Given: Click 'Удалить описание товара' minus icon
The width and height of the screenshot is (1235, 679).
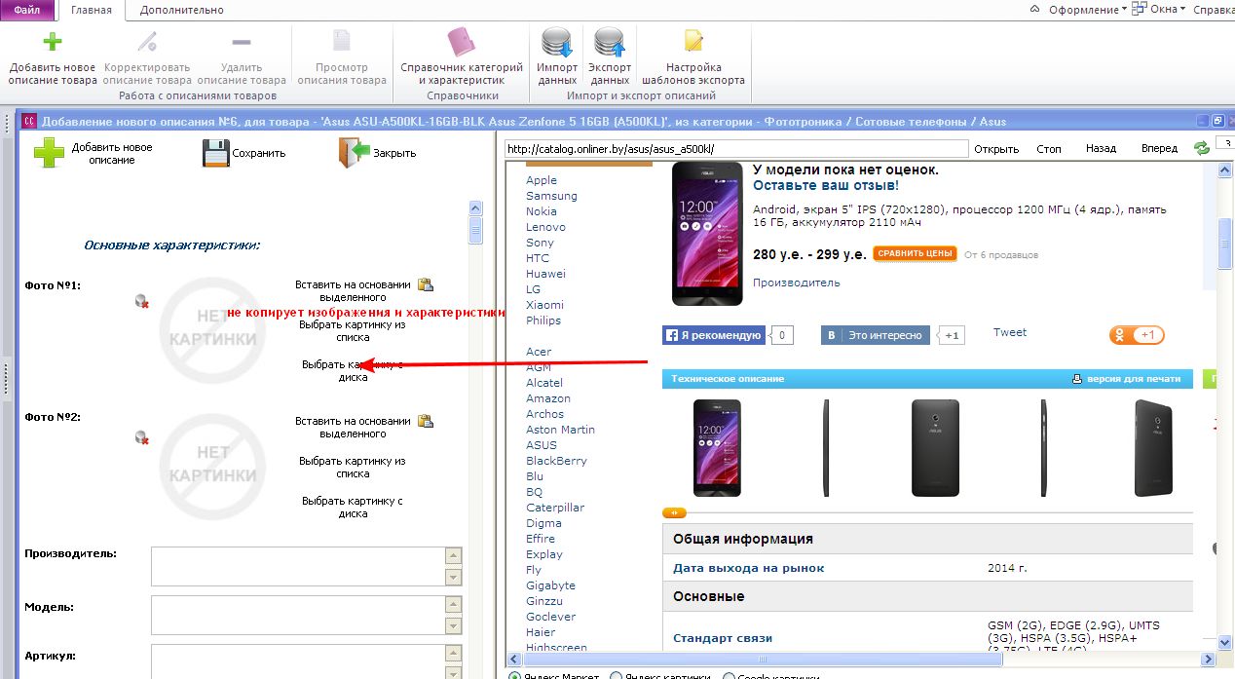Looking at the screenshot, I should pyautogui.click(x=241, y=43).
